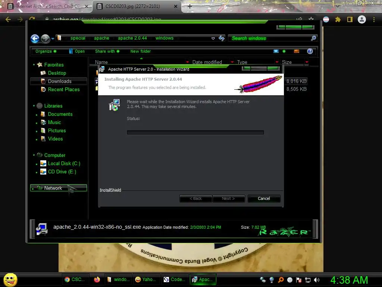Open Type column filter dropdown

pyautogui.click(x=277, y=62)
